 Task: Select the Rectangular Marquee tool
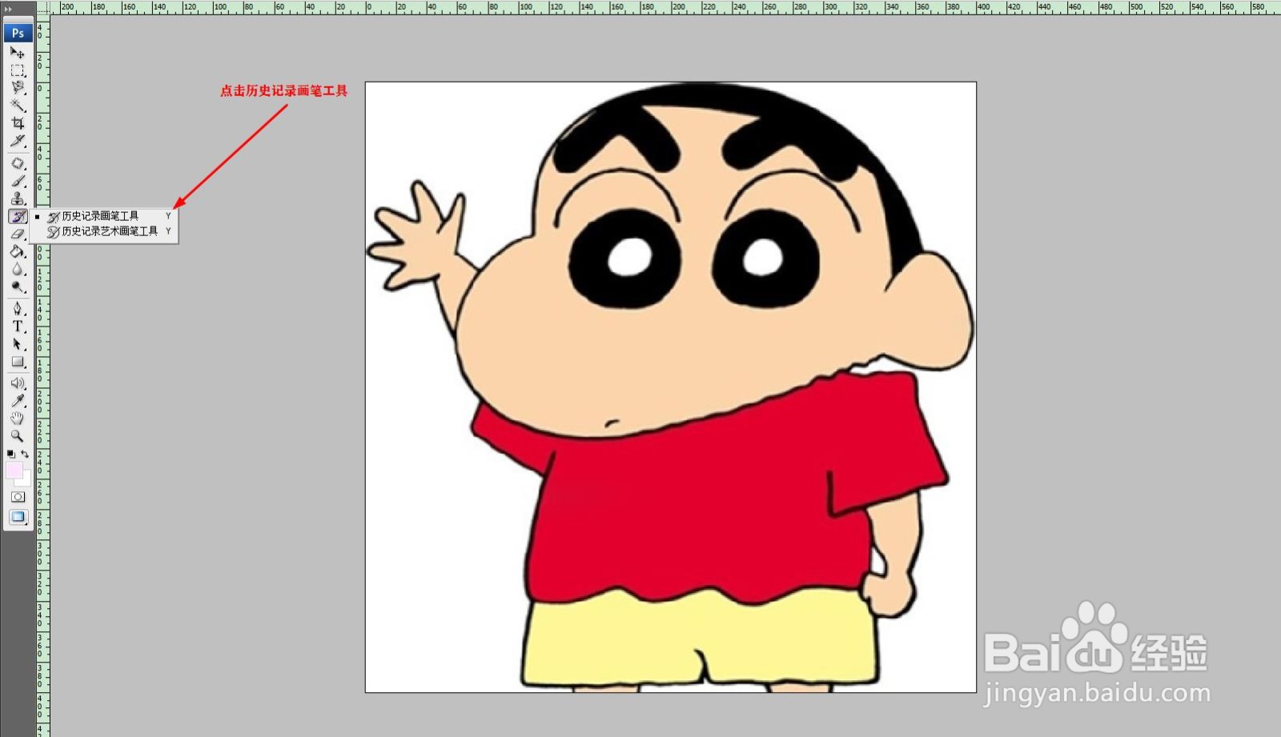[18, 70]
